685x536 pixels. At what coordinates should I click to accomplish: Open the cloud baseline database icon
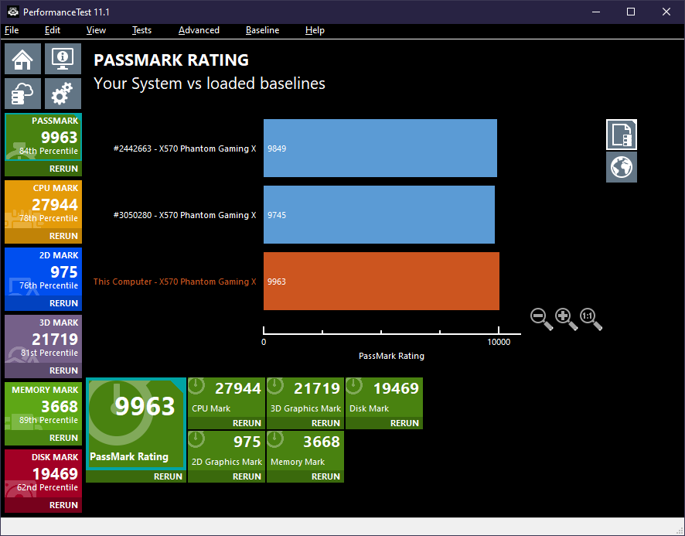pos(22,94)
